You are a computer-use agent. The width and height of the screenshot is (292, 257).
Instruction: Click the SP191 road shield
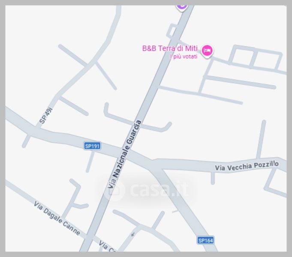(92, 146)
